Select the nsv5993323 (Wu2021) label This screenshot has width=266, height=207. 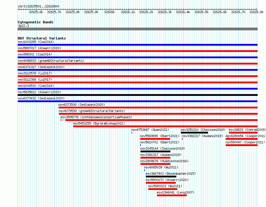click(165, 186)
